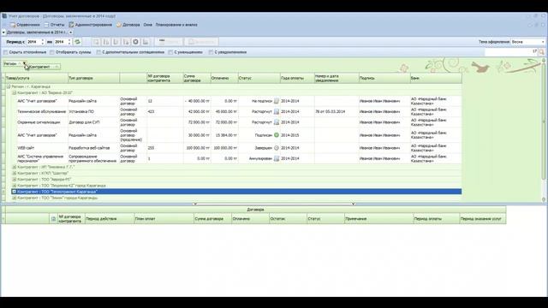Click the start year stepper arrows
The width and height of the screenshot is (548, 308).
(x=43, y=42)
